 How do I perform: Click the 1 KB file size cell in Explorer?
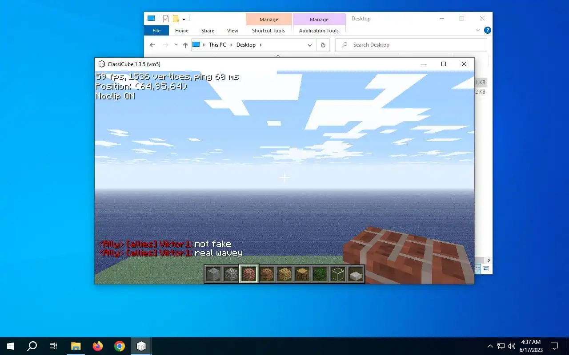[480, 83]
